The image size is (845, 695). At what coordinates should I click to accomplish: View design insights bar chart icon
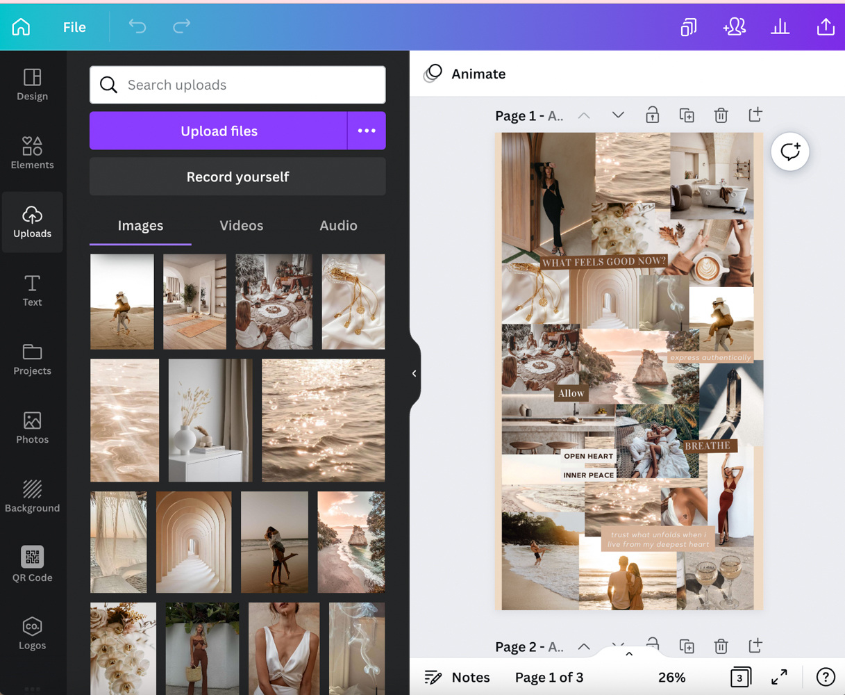click(780, 27)
